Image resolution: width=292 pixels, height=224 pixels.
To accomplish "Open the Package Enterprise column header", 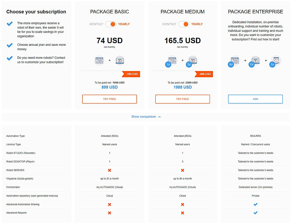I will tap(255, 11).
